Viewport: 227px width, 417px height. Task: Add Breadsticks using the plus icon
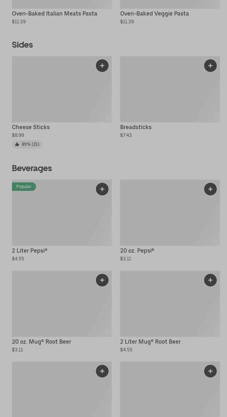(x=210, y=66)
